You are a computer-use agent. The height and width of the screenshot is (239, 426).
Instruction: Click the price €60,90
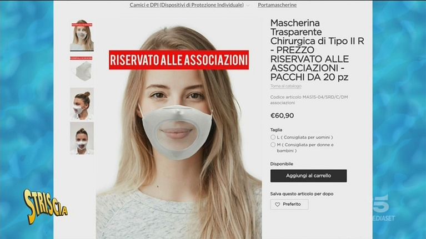(x=282, y=115)
